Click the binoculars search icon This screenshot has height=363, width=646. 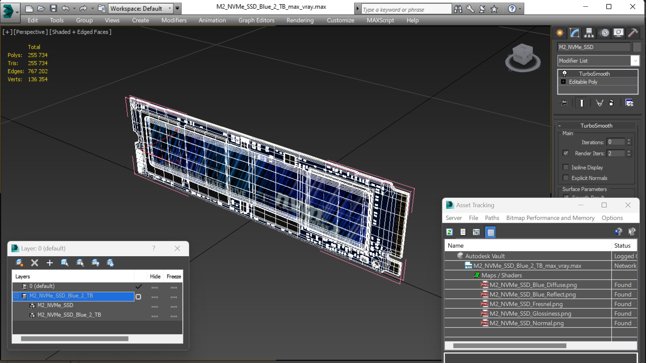click(x=458, y=9)
